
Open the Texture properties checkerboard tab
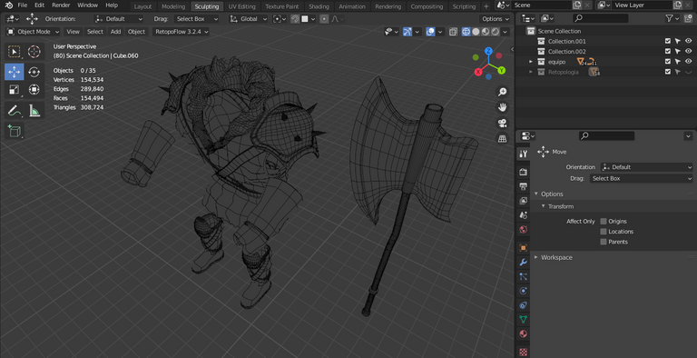coord(523,352)
